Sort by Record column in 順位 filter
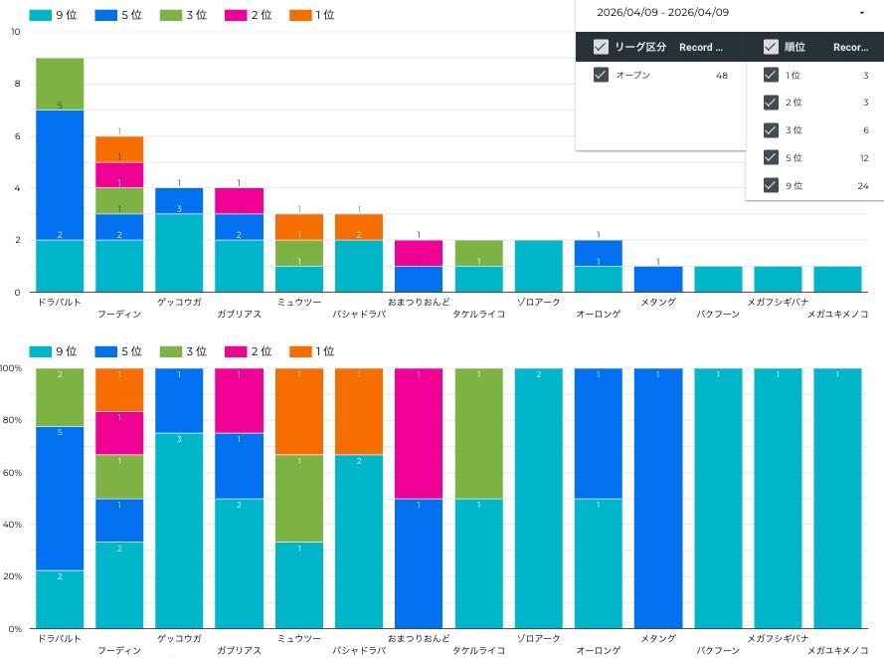The width and height of the screenshot is (884, 658). tap(851, 47)
